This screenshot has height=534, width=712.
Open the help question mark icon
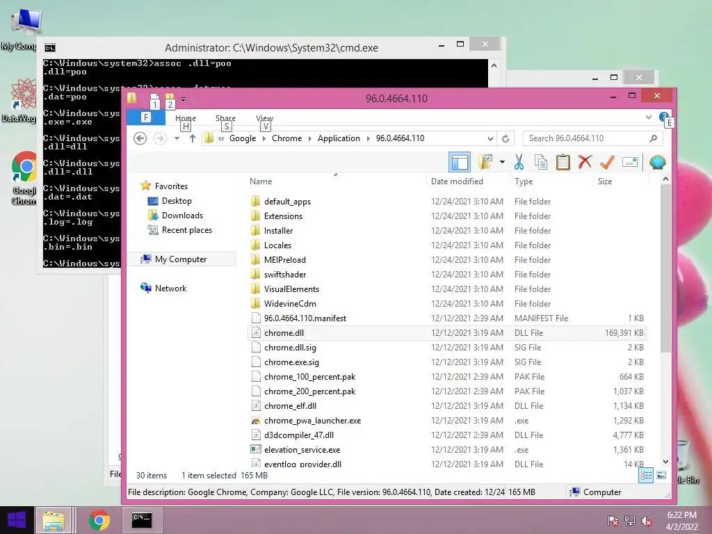tap(663, 117)
